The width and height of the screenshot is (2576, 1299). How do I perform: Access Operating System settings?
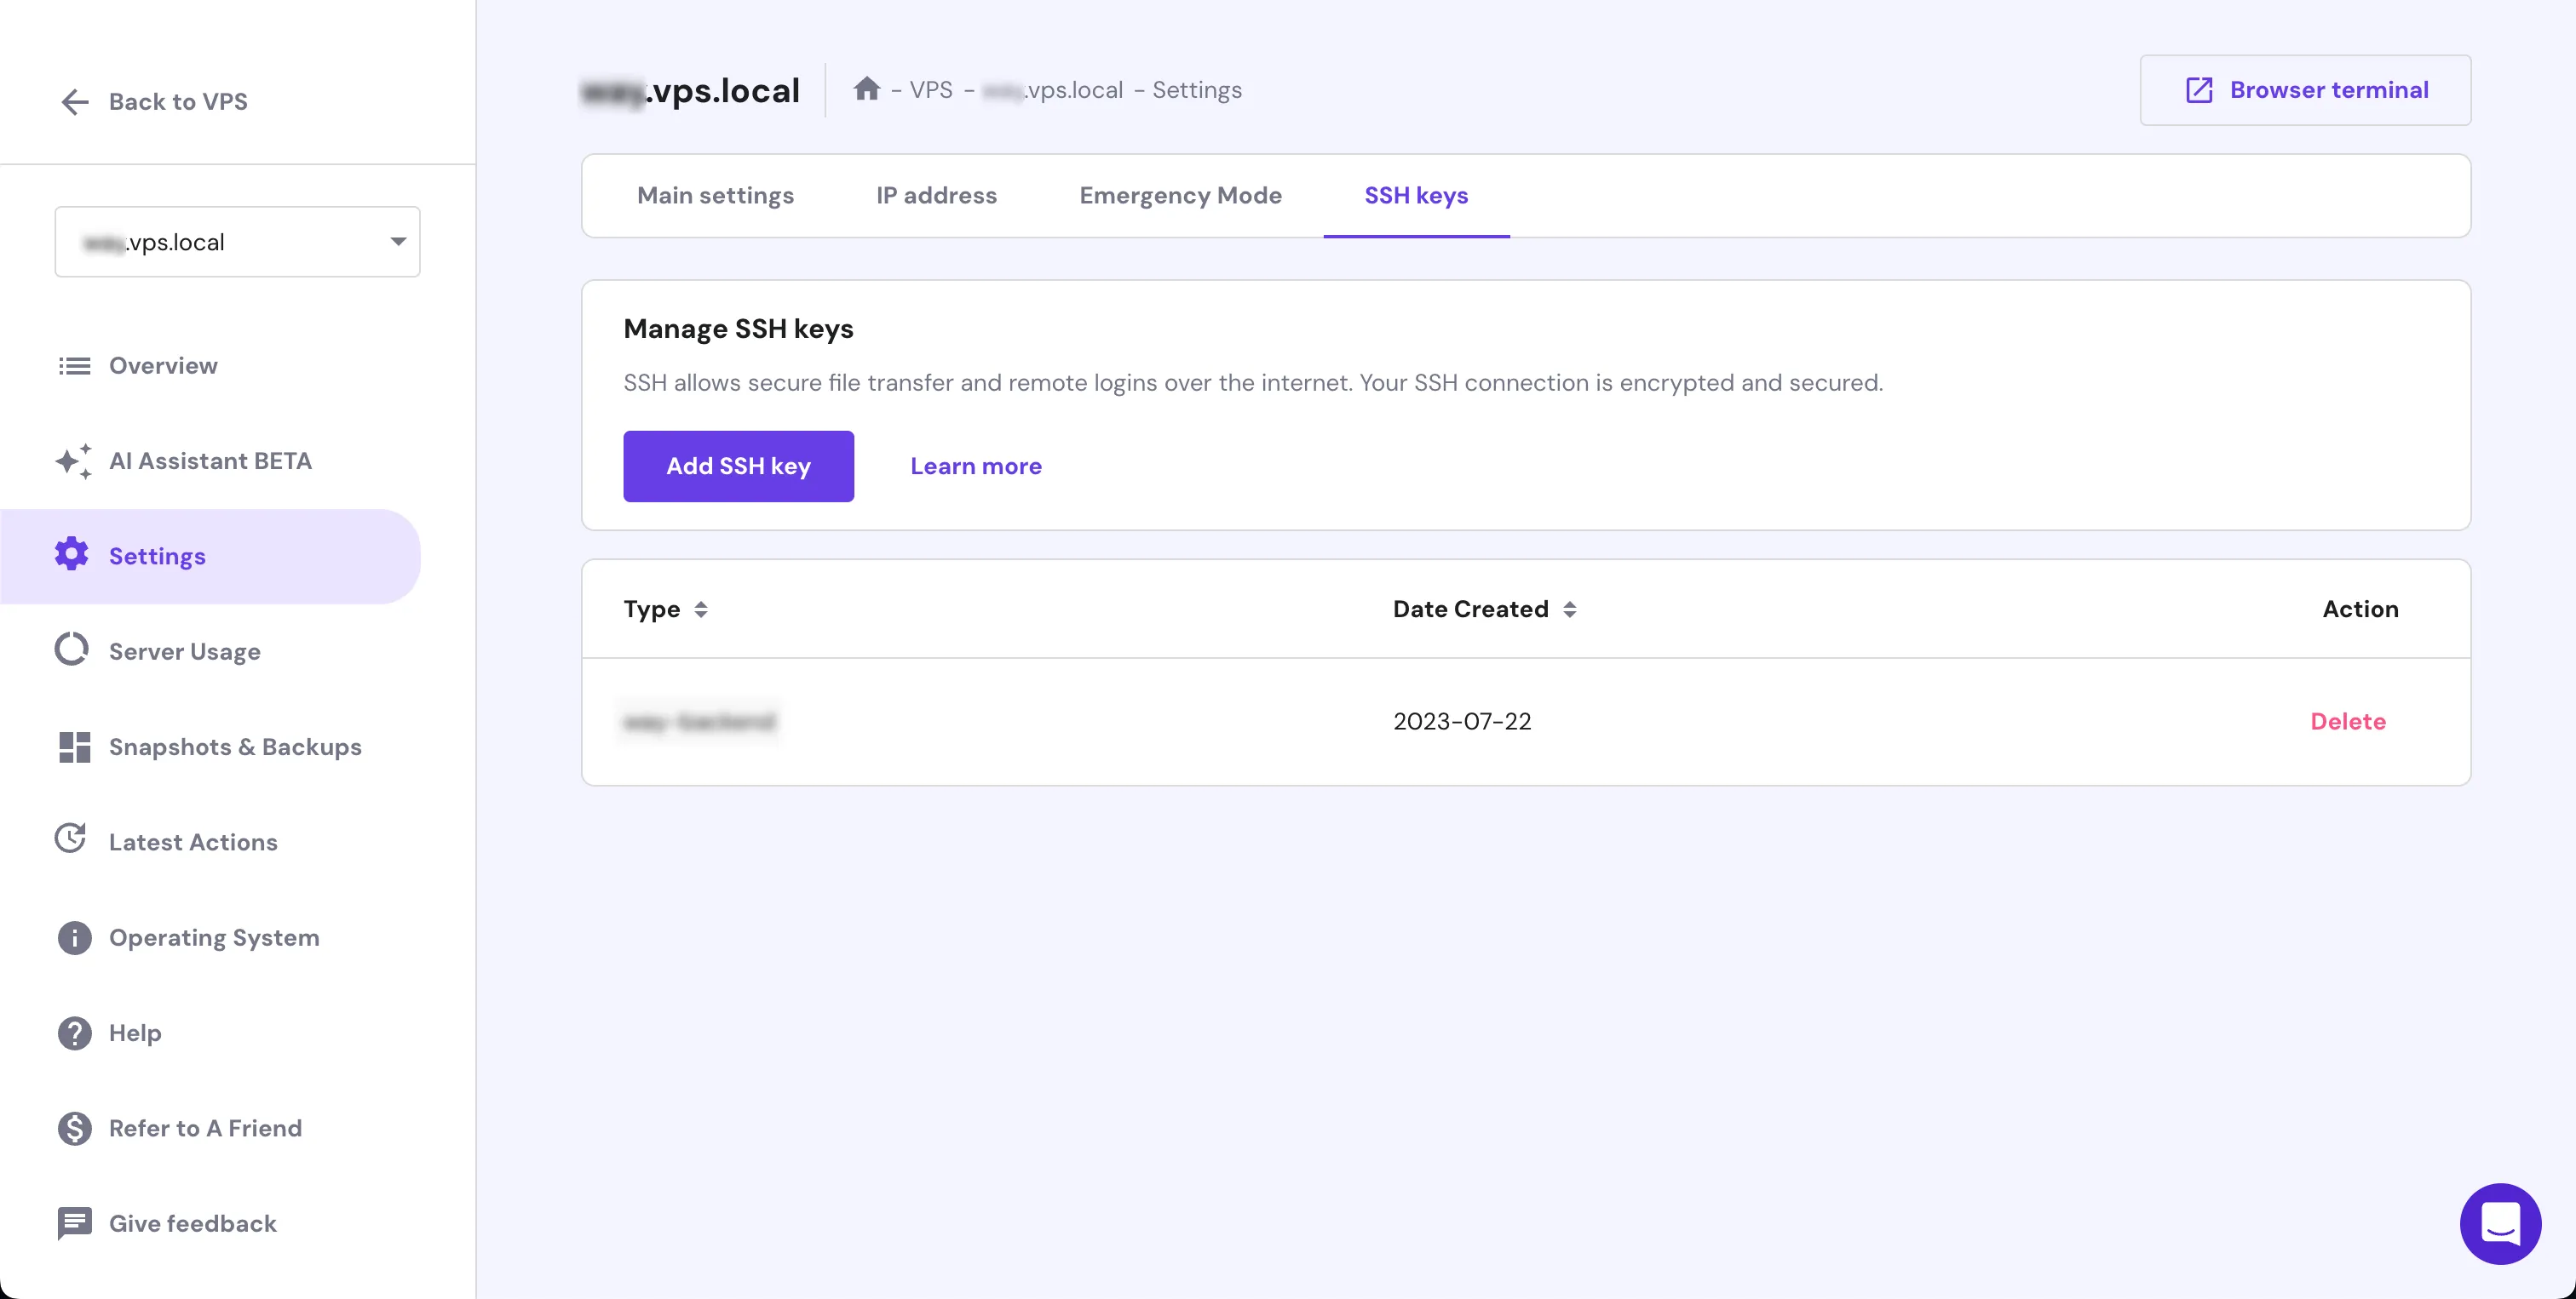pyautogui.click(x=214, y=936)
